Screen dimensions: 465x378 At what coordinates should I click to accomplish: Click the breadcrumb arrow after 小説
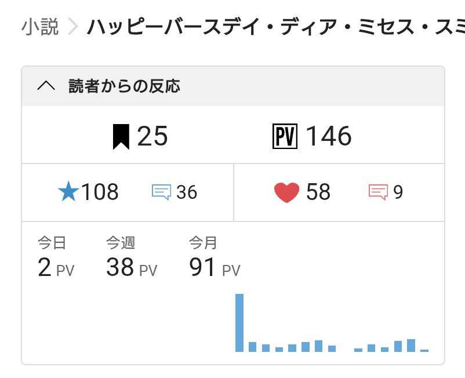(73, 27)
